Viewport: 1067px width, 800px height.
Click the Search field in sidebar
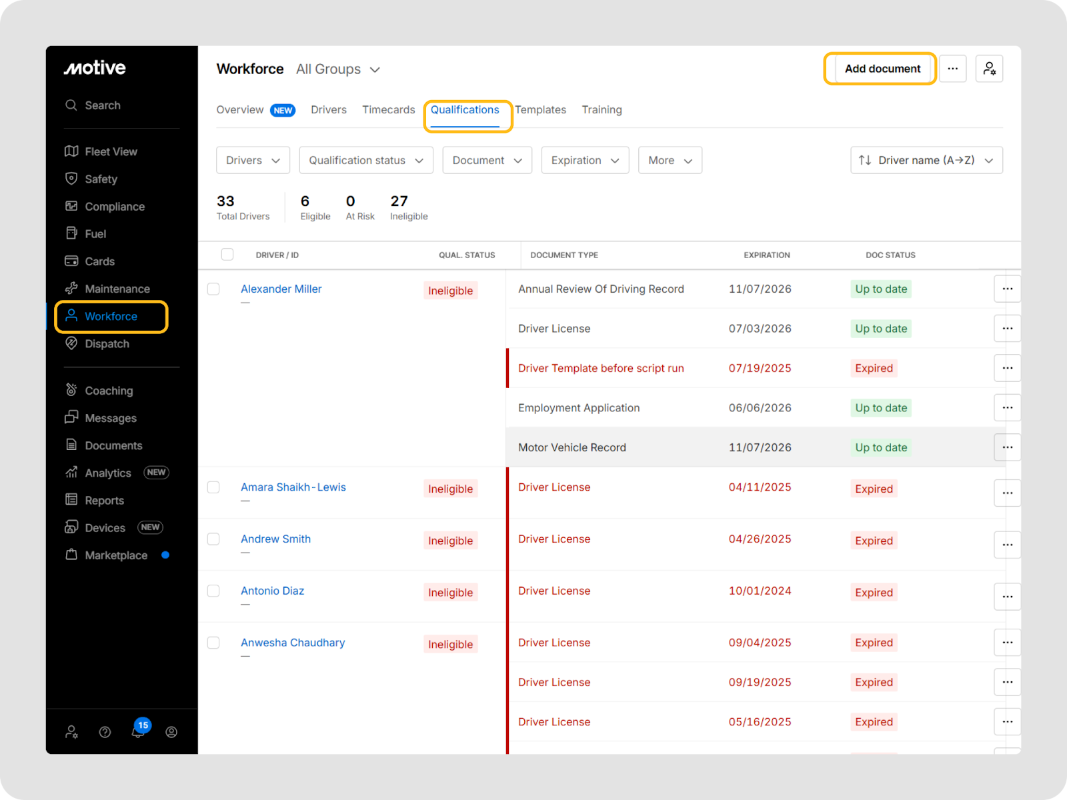coord(103,105)
